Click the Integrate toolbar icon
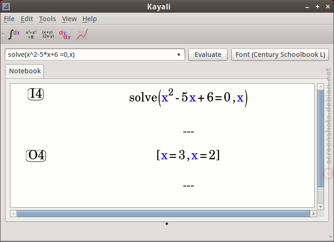 (14, 34)
